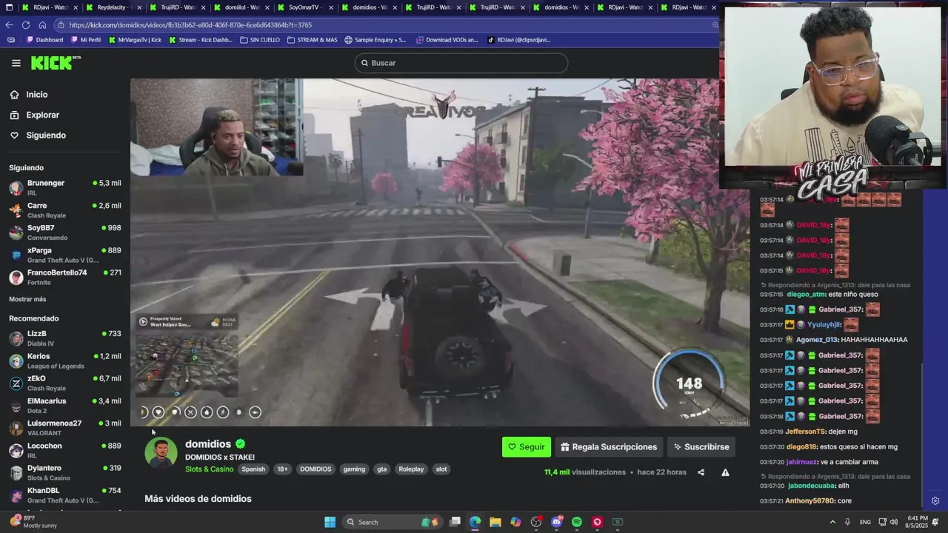Click LizzB's avatar in Recomendado

[x=16, y=338]
